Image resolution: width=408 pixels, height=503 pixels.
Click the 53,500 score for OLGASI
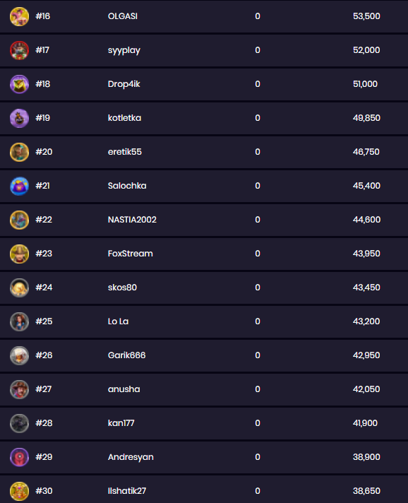click(366, 16)
